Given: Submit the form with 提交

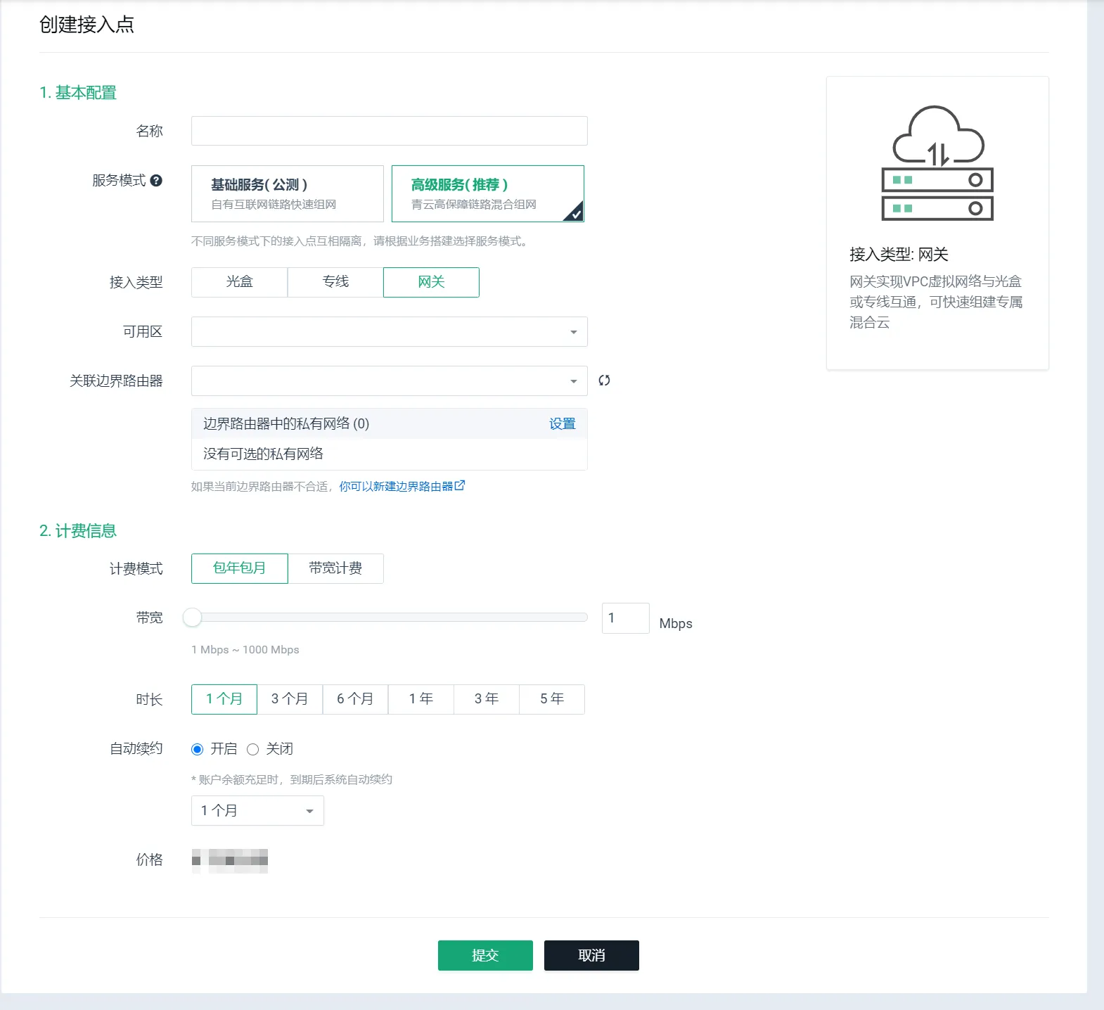Looking at the screenshot, I should tap(485, 955).
